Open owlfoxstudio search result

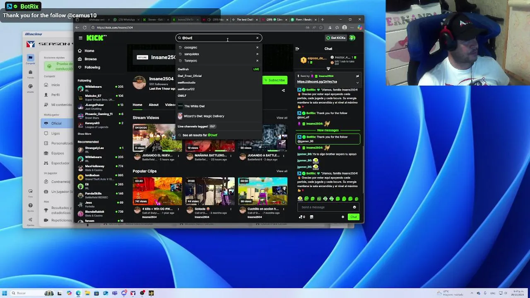tap(219, 82)
